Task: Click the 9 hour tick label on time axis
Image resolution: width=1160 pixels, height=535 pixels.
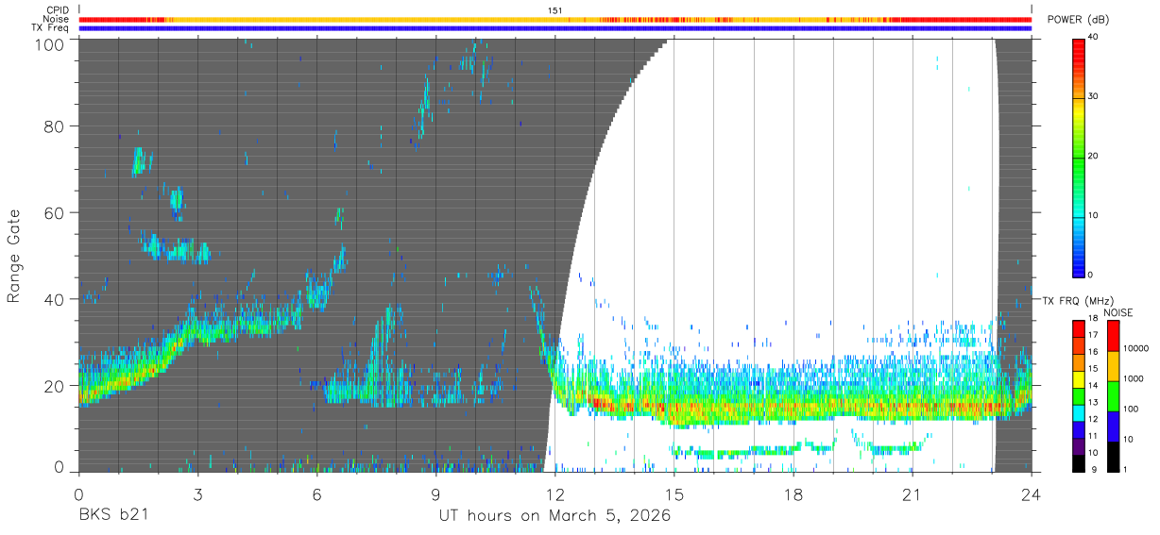Action: (x=435, y=493)
